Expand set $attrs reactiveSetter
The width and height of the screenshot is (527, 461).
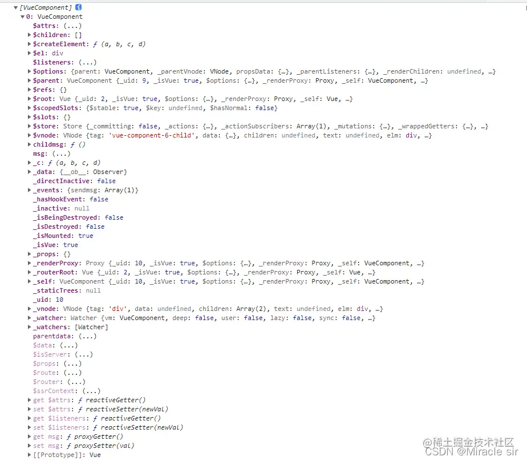pyautogui.click(x=29, y=409)
